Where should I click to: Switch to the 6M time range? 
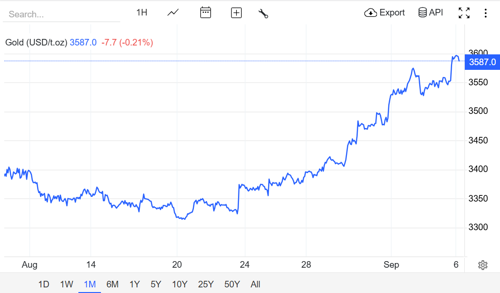point(112,284)
